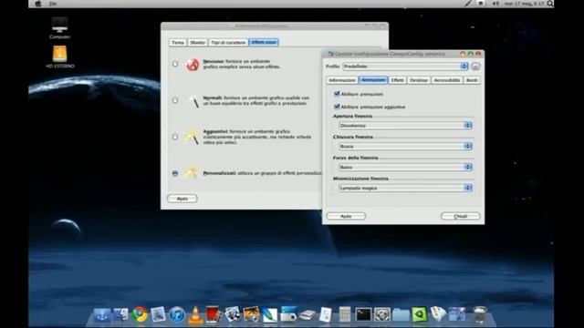Screen dimensions: 584x328
Task: Switch to the Desktop tab
Action: point(419,80)
